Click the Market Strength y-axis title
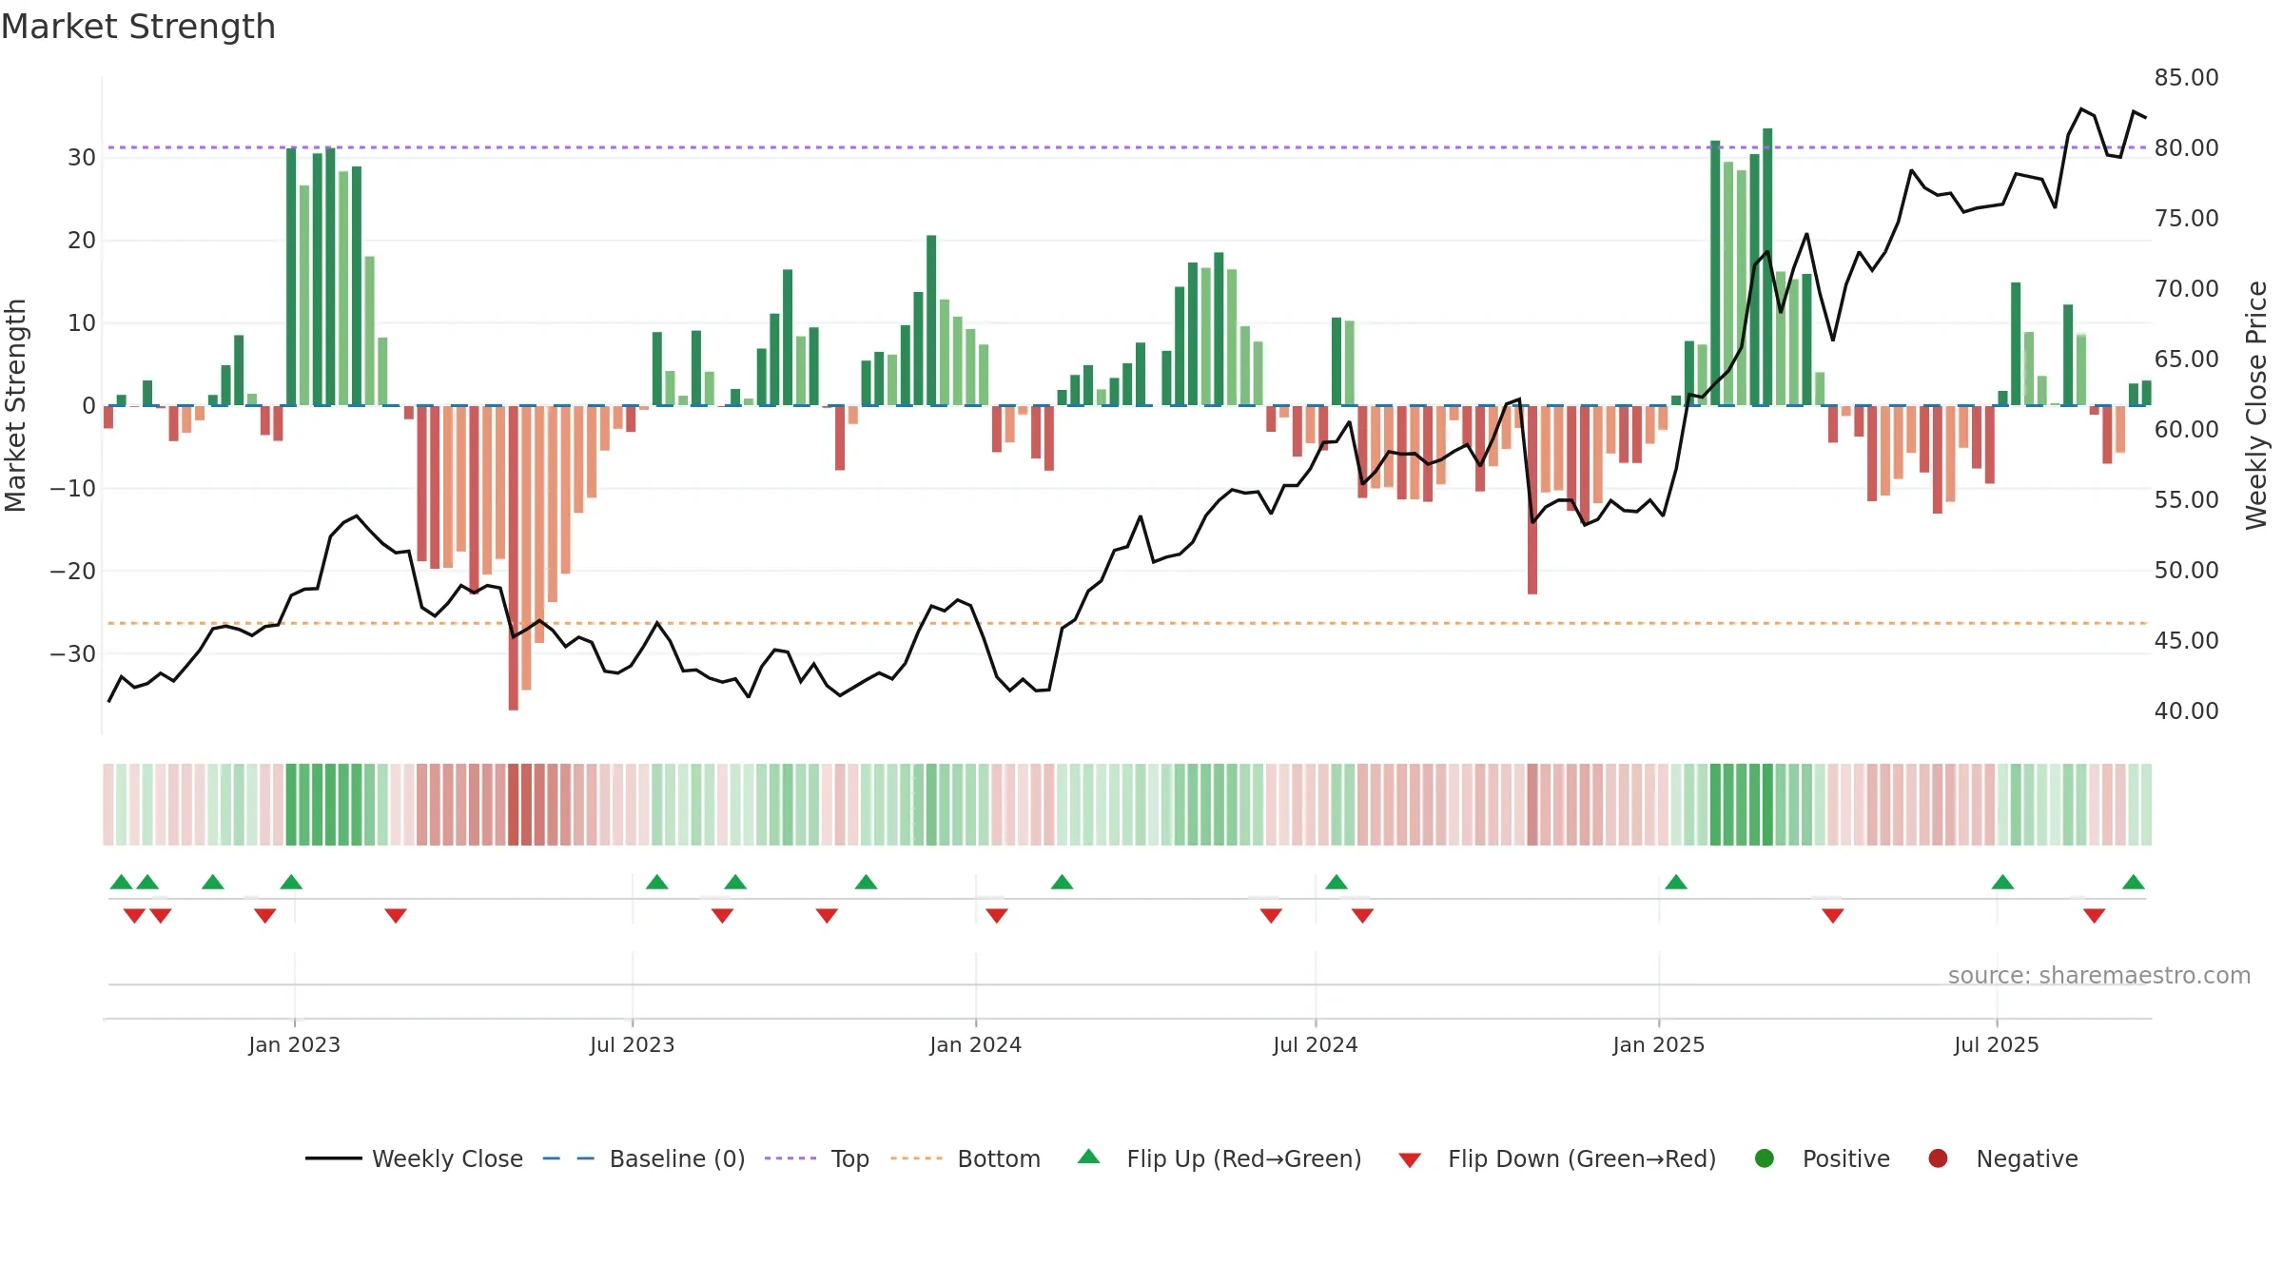 coord(15,405)
